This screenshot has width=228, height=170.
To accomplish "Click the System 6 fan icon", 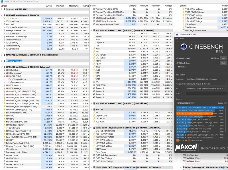I will (x=94, y=88).
